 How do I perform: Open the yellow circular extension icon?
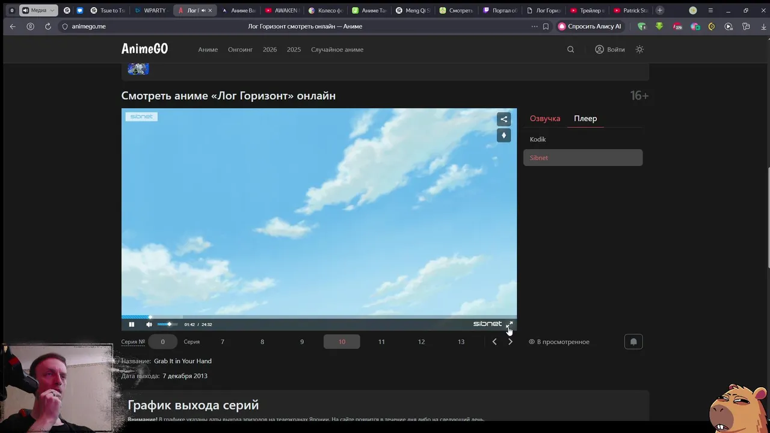coord(712,26)
